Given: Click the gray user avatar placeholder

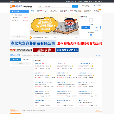Looking at the screenshot, I should pyautogui.click(x=91, y=20).
